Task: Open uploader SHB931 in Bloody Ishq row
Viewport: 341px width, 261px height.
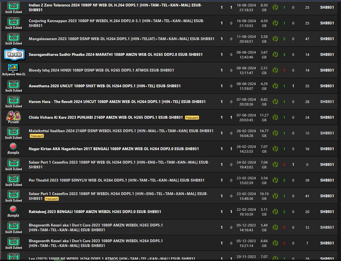Action: (327, 70)
